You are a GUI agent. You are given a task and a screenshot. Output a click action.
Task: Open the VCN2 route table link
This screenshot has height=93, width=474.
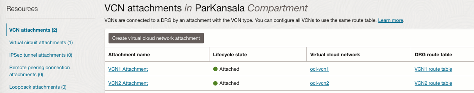pos(433,83)
